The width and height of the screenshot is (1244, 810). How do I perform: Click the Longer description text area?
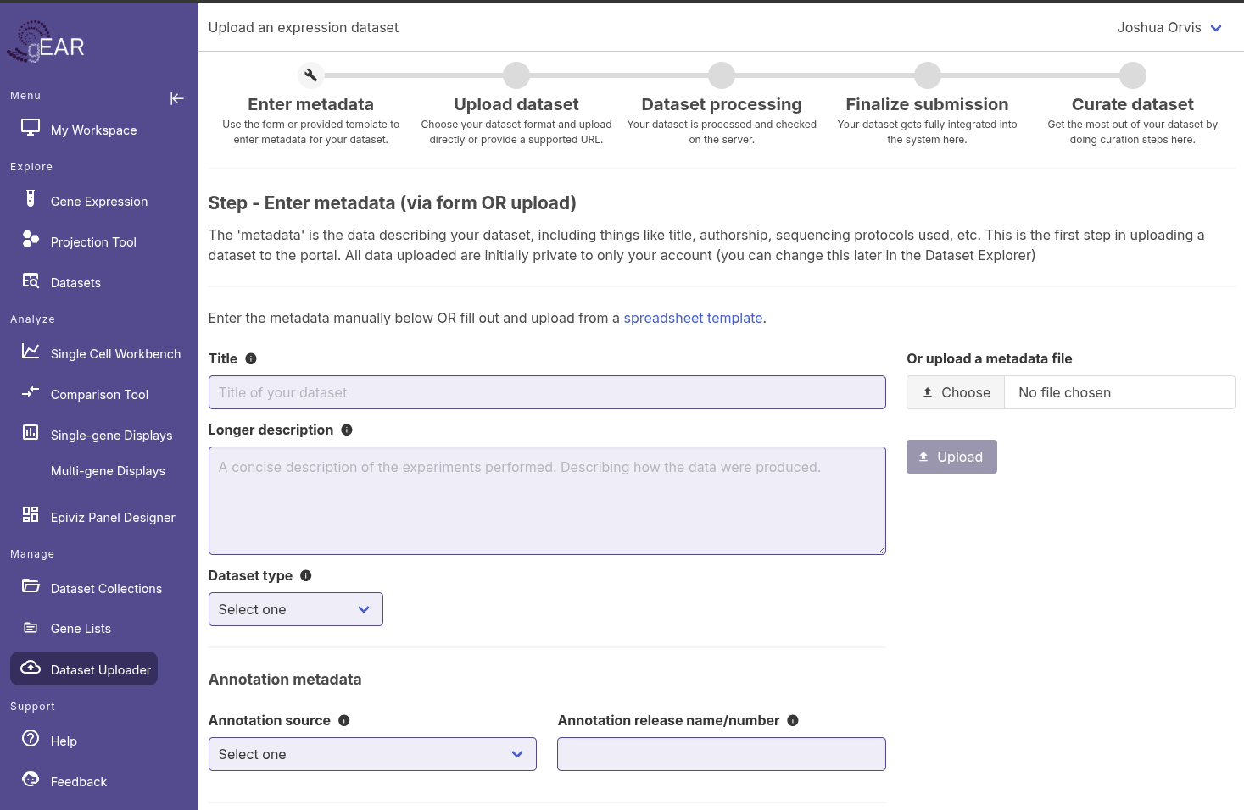[x=547, y=501]
